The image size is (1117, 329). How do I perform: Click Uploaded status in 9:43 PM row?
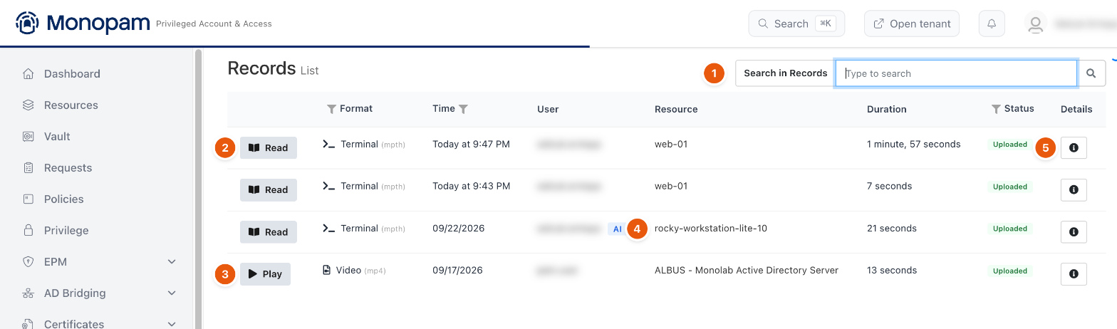(x=1010, y=187)
